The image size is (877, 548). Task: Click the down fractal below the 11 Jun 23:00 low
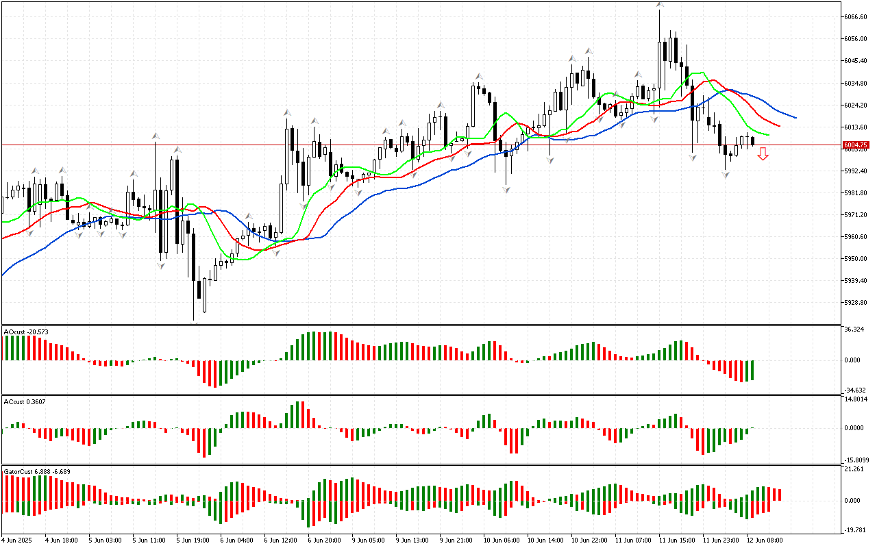pos(725,175)
